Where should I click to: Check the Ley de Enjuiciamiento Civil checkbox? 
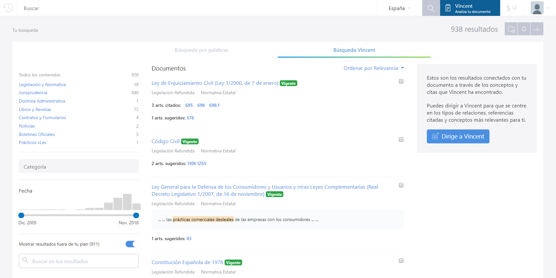(x=401, y=81)
